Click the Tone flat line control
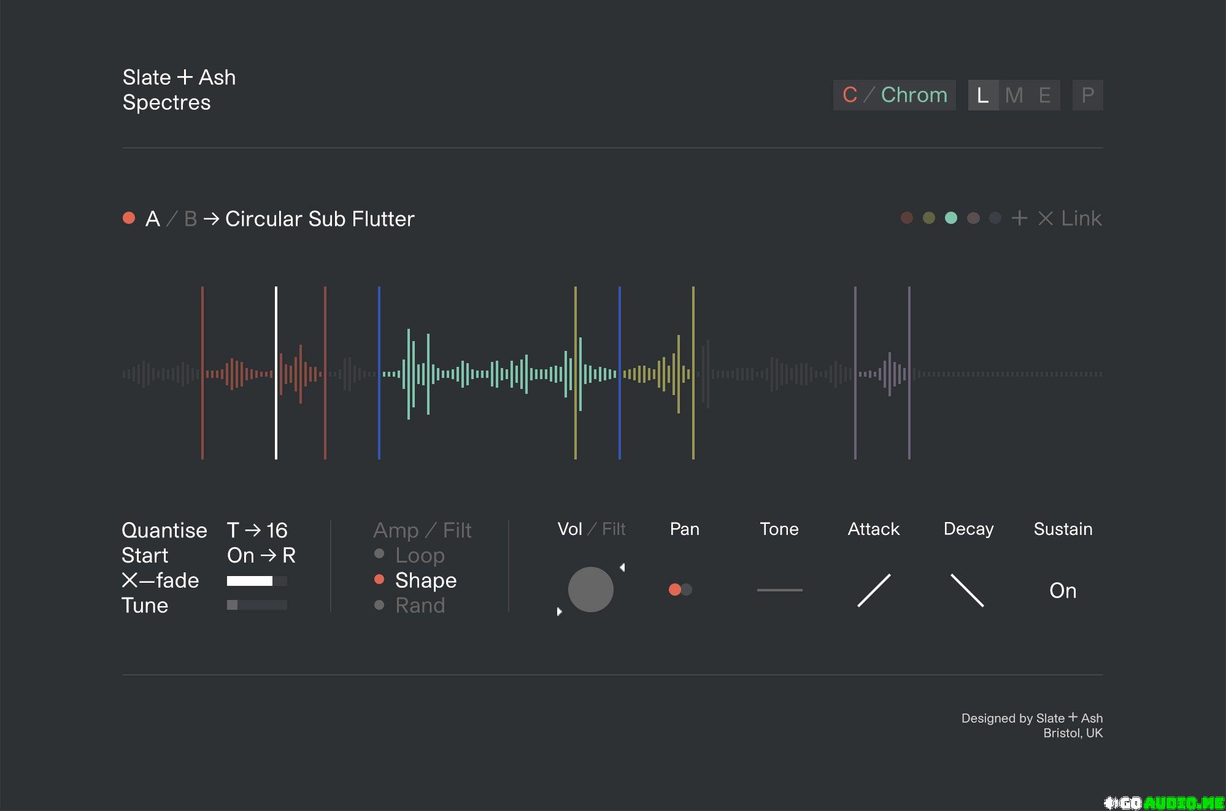The width and height of the screenshot is (1226, 811). tap(779, 590)
